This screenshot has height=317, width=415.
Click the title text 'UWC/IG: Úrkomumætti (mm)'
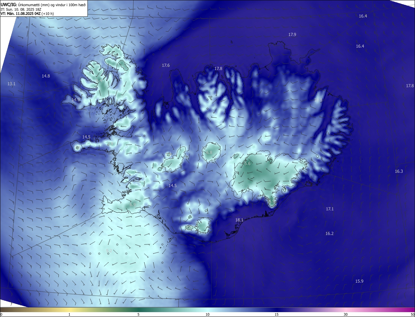pos(24,5)
